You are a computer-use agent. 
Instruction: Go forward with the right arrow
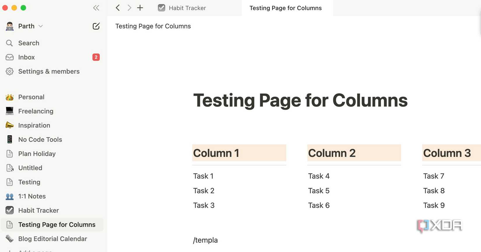point(129,8)
